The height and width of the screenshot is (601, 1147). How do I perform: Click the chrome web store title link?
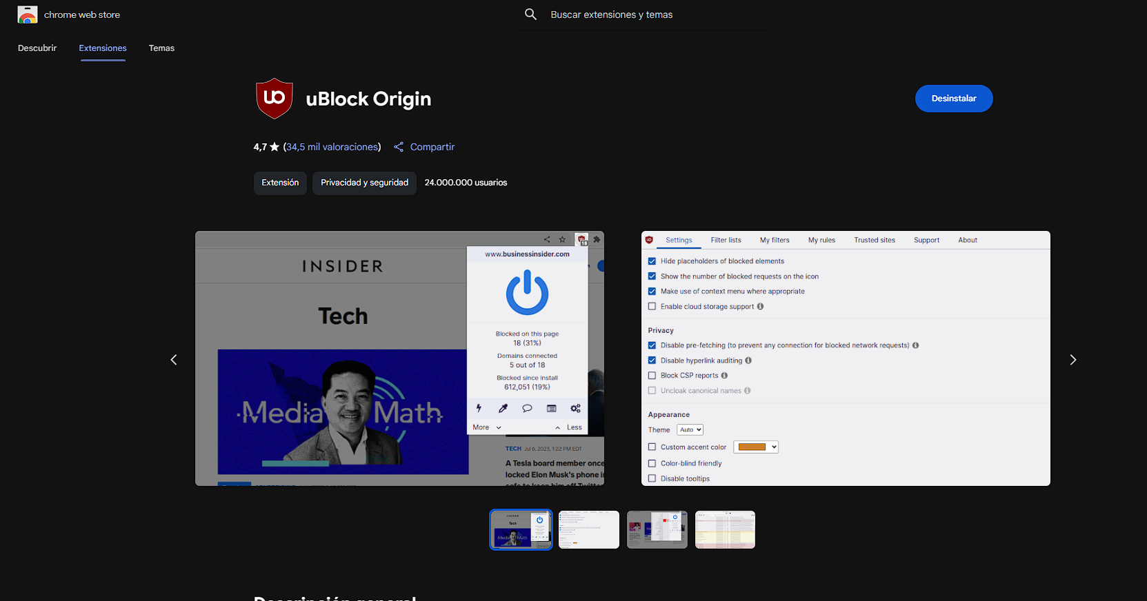pyautogui.click(x=82, y=14)
